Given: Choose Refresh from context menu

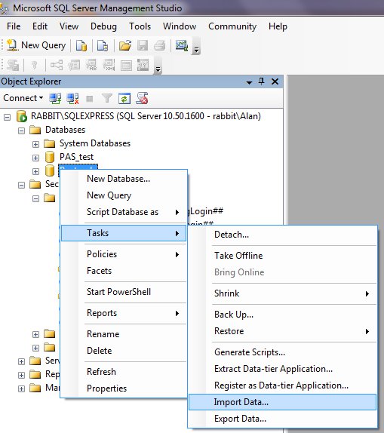Looking at the screenshot, I should coord(124,372).
